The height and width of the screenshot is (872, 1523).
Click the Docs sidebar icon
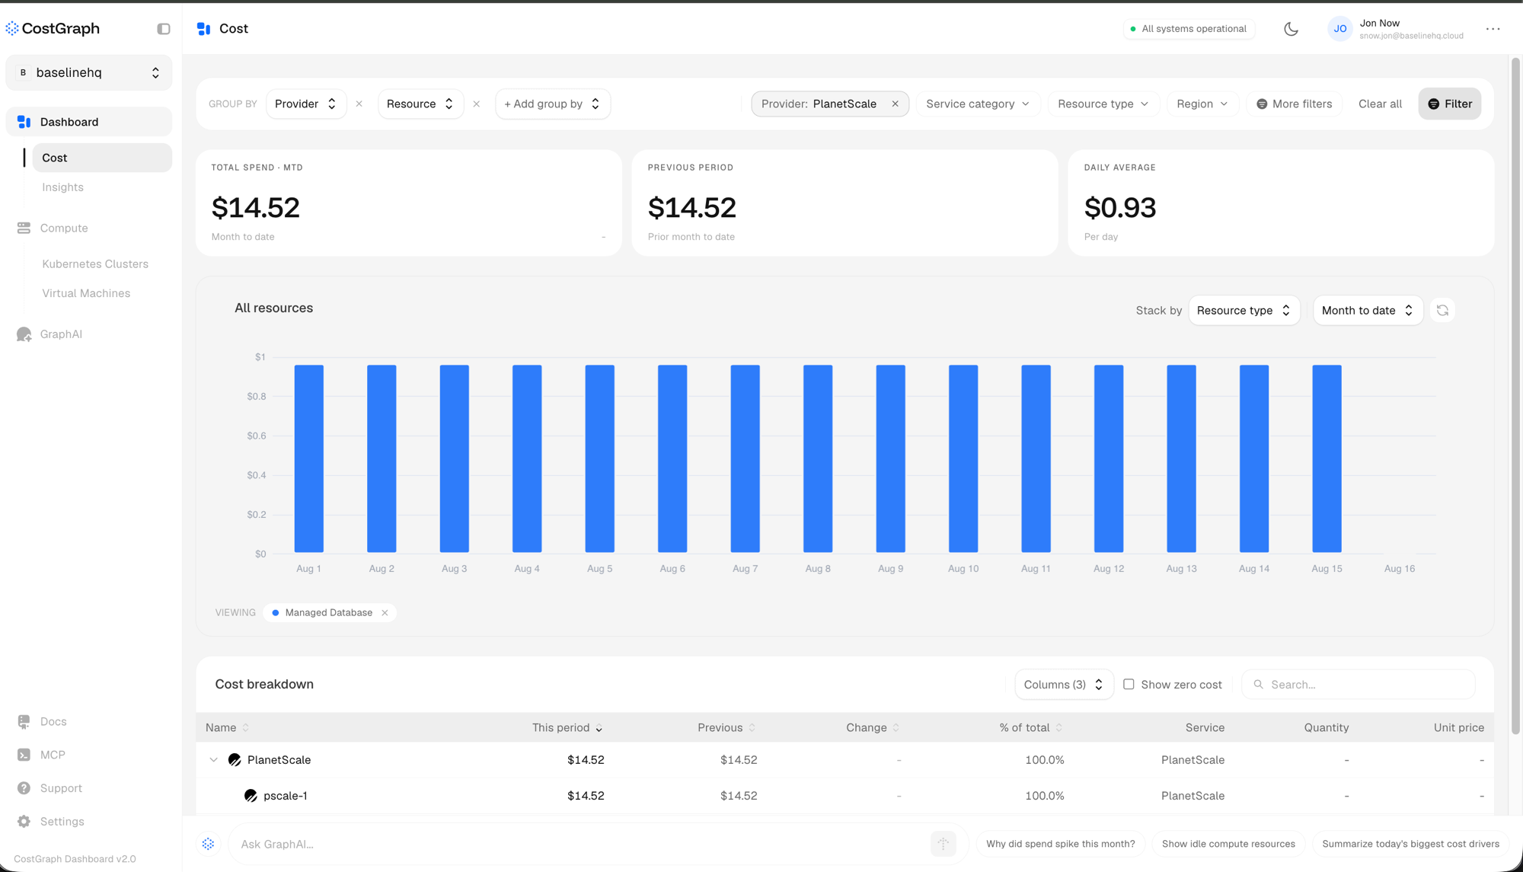pyautogui.click(x=24, y=722)
